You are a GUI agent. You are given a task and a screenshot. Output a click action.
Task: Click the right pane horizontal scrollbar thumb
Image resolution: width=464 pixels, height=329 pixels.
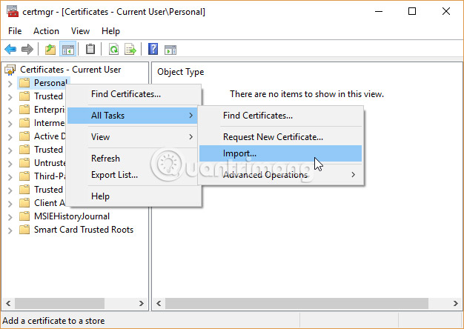(296, 304)
